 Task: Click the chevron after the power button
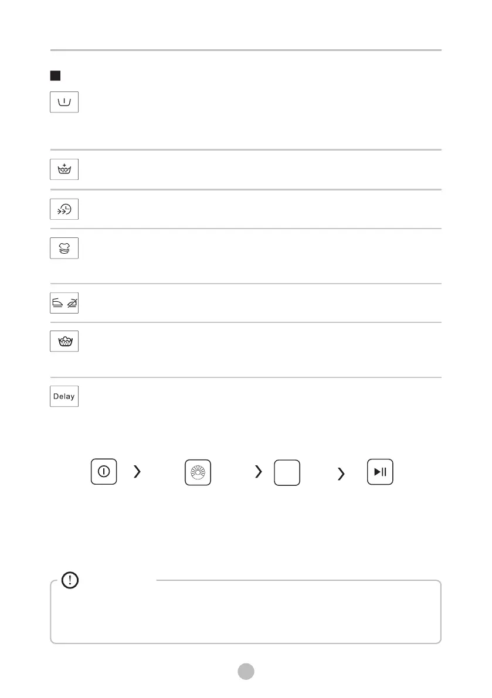click(x=137, y=472)
